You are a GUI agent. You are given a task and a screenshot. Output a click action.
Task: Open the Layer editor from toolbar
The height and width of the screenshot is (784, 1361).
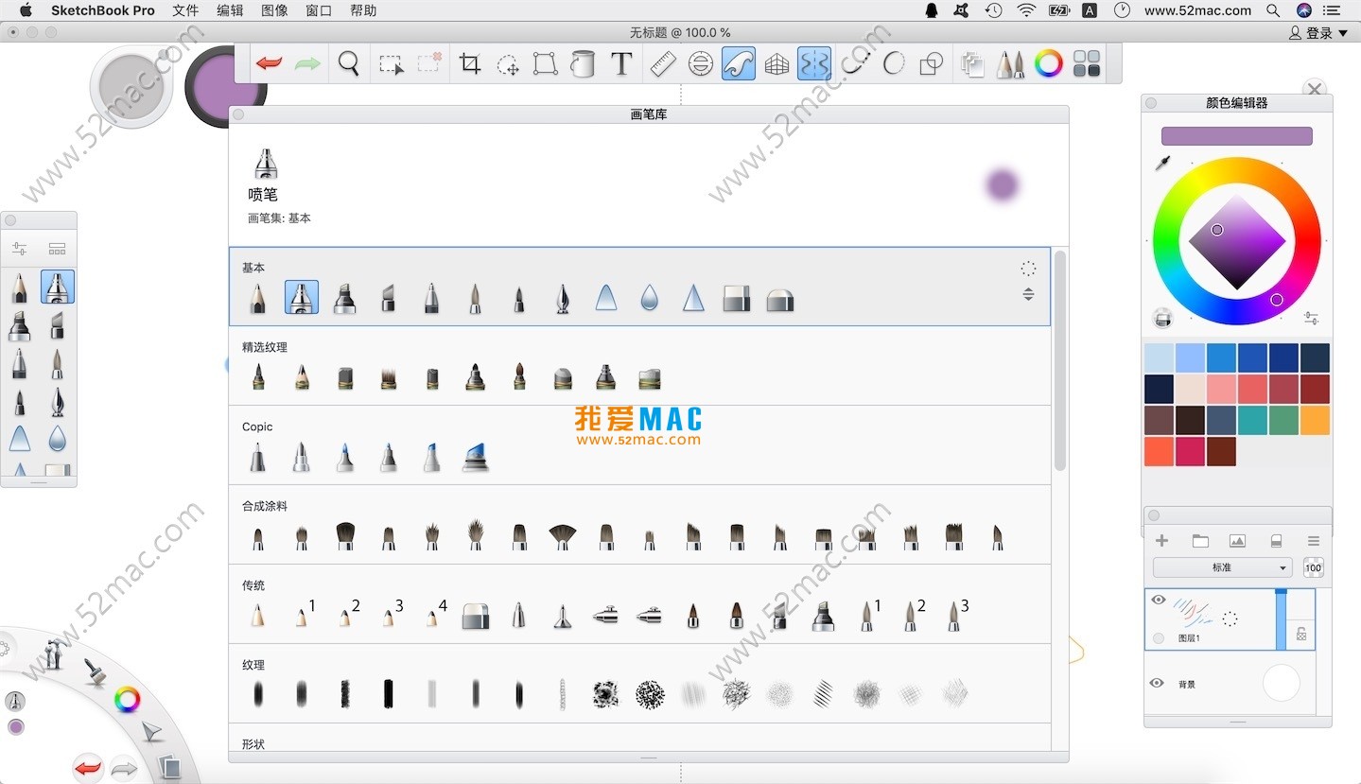click(972, 63)
